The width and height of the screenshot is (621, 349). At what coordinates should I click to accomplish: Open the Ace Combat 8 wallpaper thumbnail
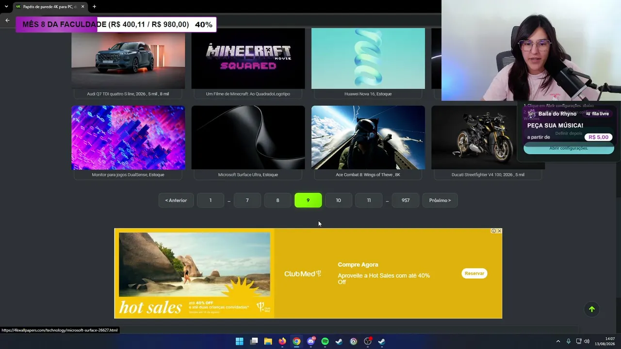coord(368,138)
